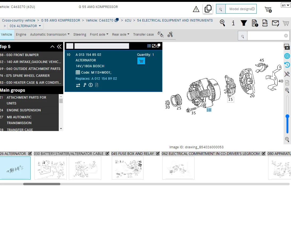This screenshot has width=291, height=232.
Task: Select the Transfer case tab
Action: coord(143,35)
